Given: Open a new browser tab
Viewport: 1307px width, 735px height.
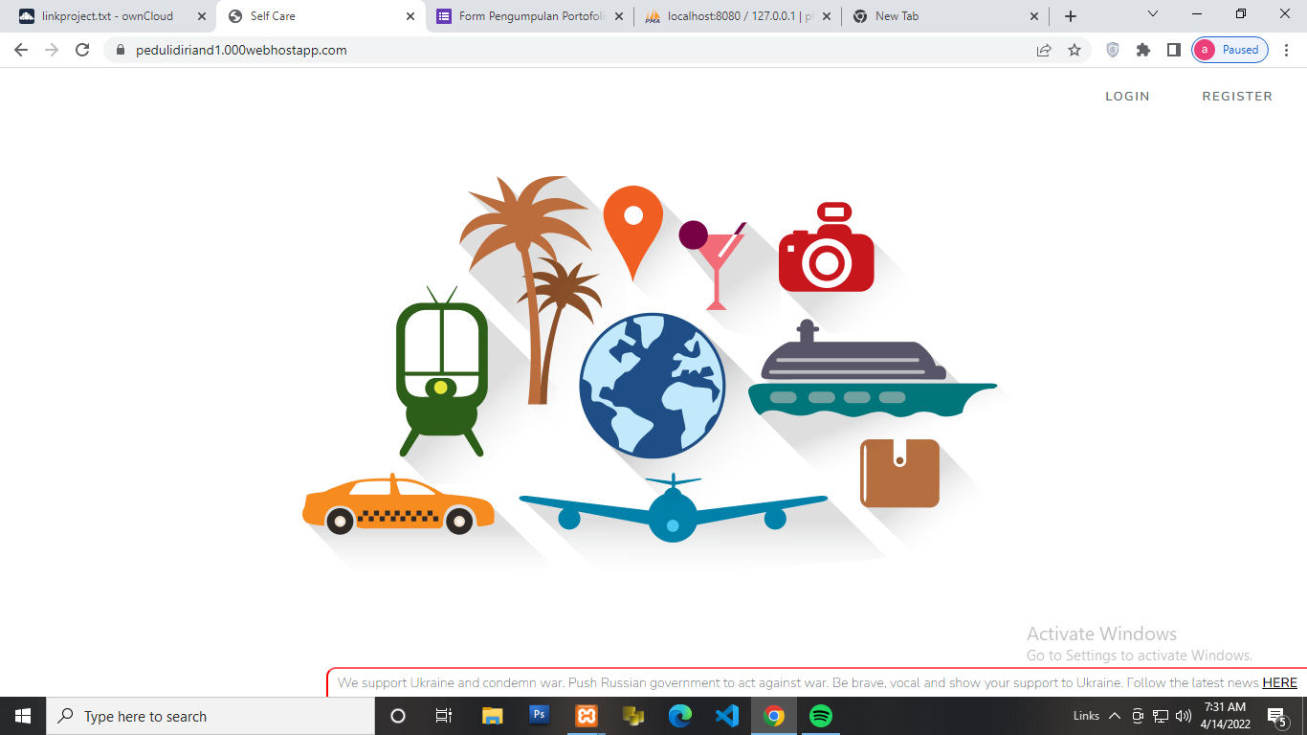Looking at the screenshot, I should [x=1070, y=16].
